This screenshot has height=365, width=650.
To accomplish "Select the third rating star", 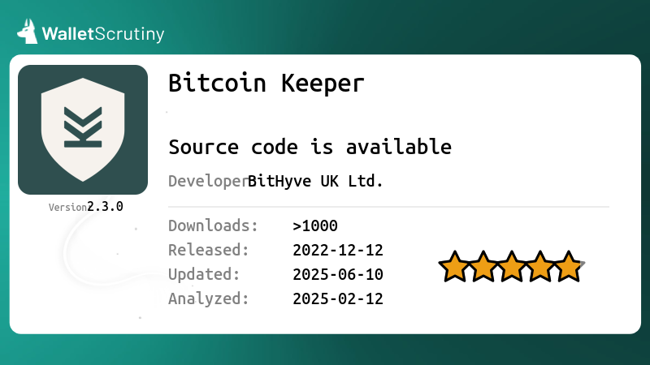I will (x=512, y=267).
